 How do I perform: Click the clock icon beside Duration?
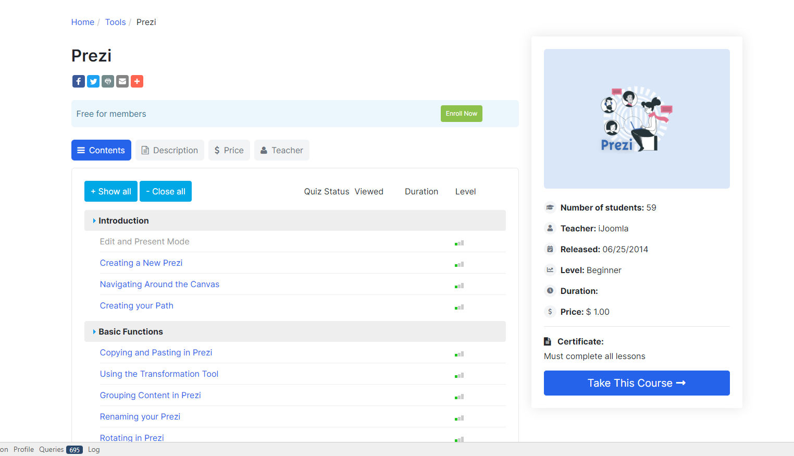[x=550, y=291]
